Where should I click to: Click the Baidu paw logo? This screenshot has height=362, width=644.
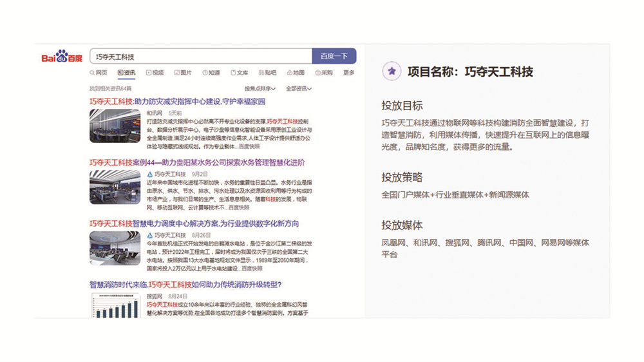point(62,57)
